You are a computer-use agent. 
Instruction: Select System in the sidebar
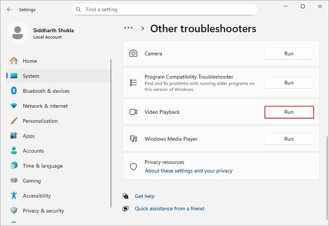click(58, 76)
